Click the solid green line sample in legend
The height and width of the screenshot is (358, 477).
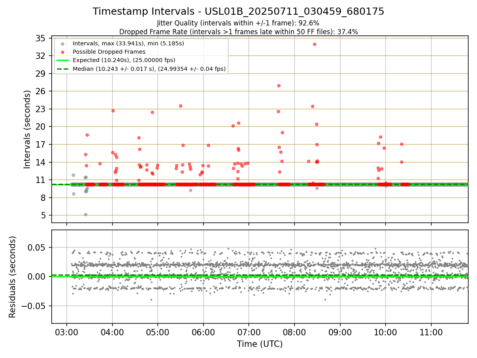[x=62, y=60]
